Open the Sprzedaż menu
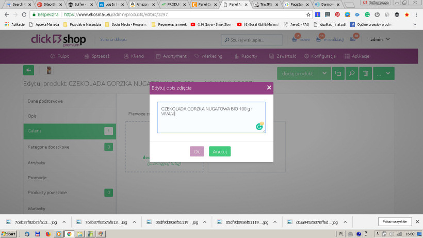This screenshot has height=238, width=423. coord(97,56)
